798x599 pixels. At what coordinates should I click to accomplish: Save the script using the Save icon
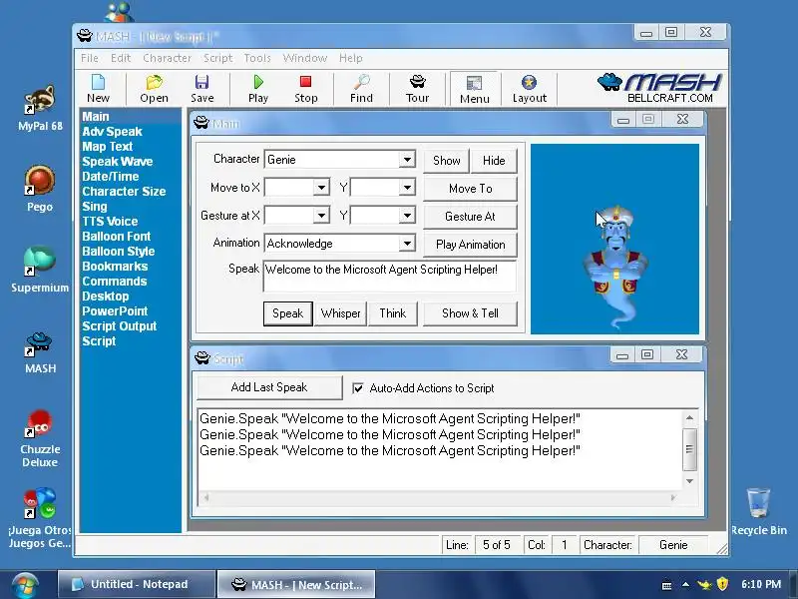202,89
